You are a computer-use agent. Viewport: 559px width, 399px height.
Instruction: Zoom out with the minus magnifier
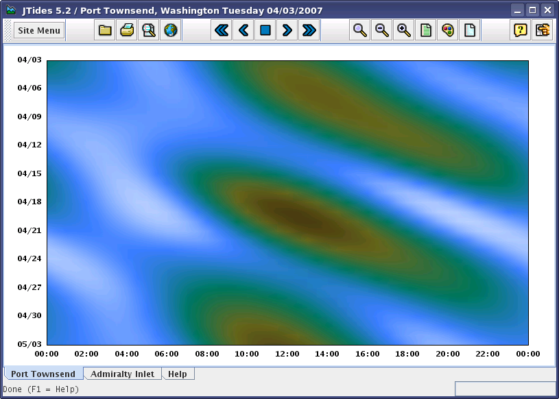click(x=382, y=30)
